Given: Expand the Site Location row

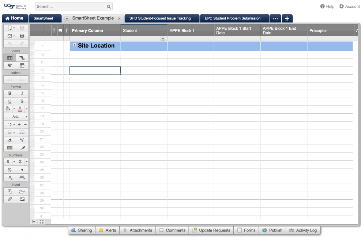Looking at the screenshot, I should [x=75, y=45].
